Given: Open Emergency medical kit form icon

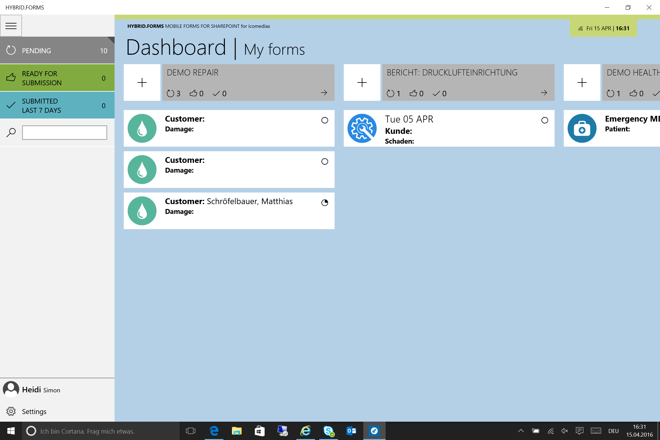Looking at the screenshot, I should pyautogui.click(x=582, y=128).
